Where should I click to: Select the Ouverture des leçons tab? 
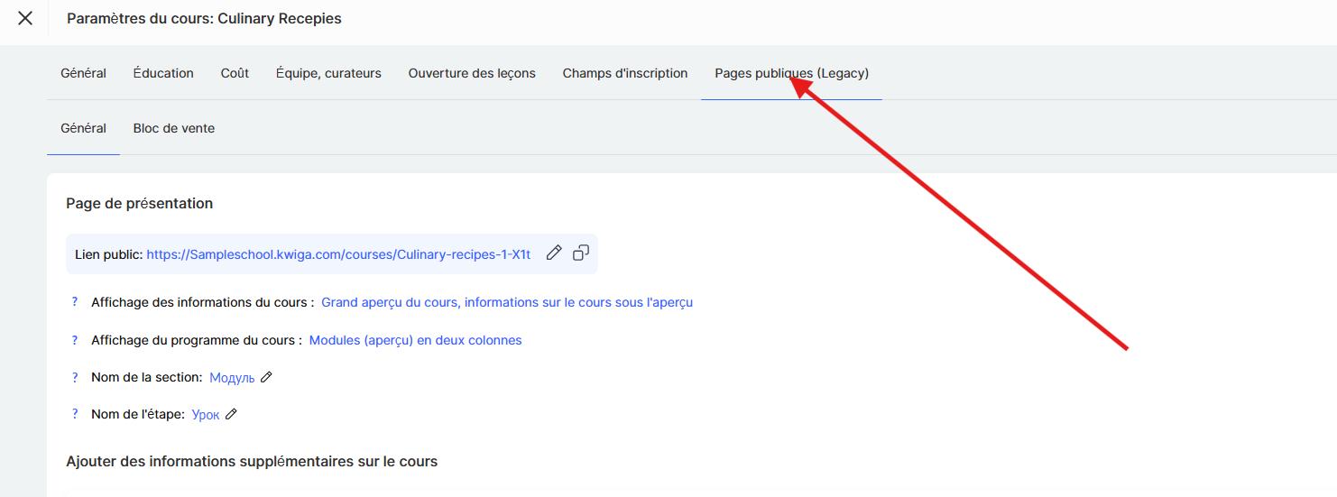pyautogui.click(x=472, y=74)
